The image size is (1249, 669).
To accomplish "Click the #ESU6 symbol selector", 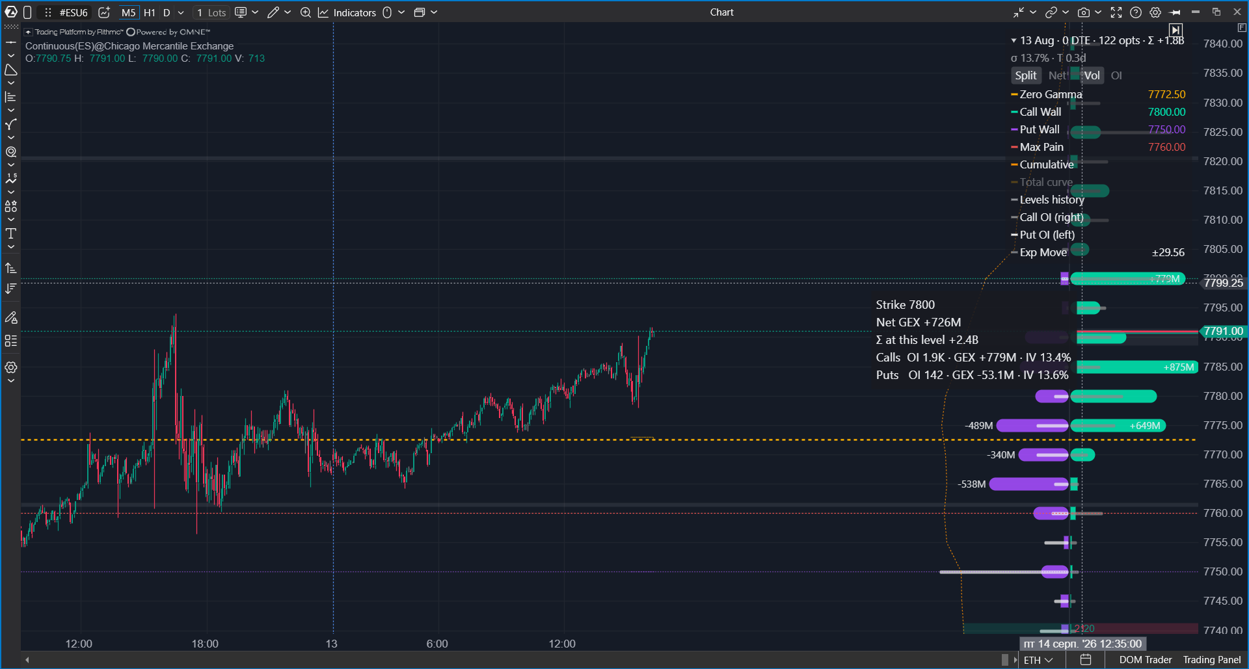I will click(x=74, y=12).
